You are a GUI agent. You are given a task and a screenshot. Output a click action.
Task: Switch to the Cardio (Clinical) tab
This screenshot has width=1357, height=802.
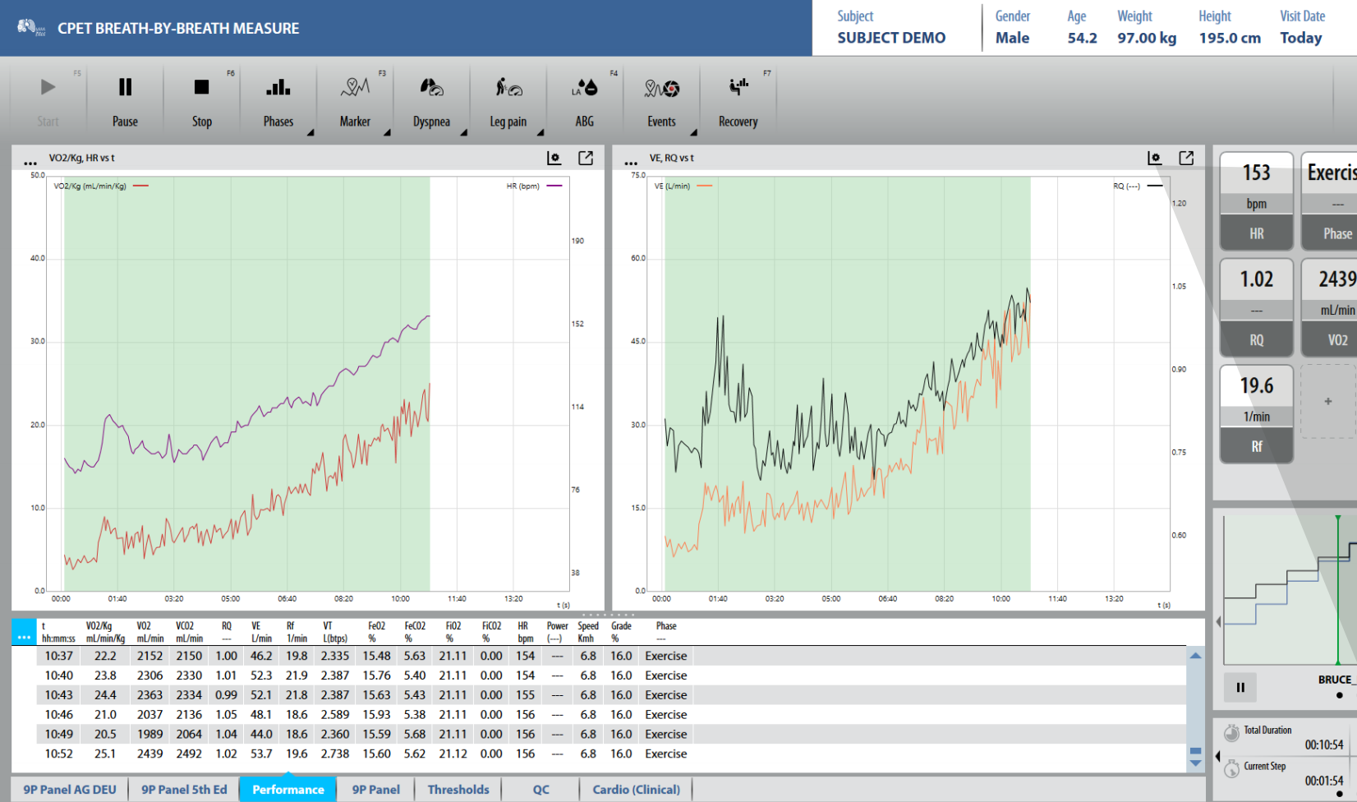pyautogui.click(x=637, y=790)
